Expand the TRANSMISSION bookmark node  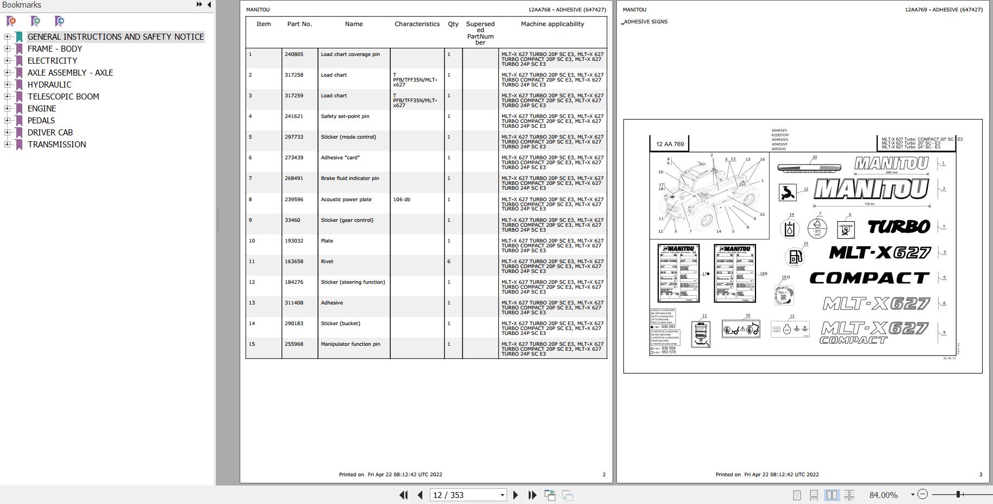(x=7, y=145)
